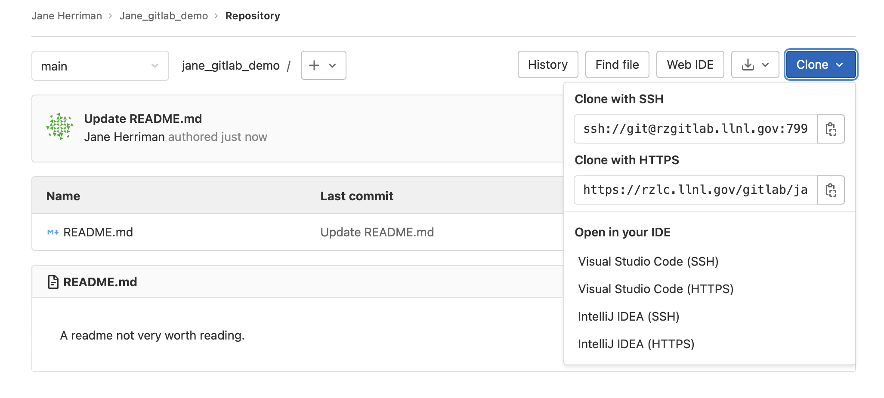Copy the HTTPS clone URL
This screenshot has width=884, height=398.
pos(831,190)
